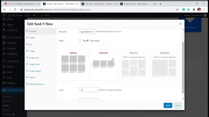The width and height of the screenshot is (209, 117).
Task: Click the browser address bar URL
Action: [x=57, y=9]
